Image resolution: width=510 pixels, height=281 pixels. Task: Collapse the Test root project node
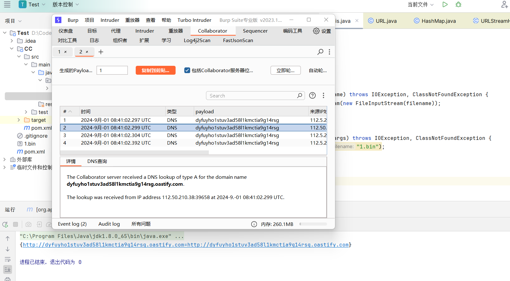point(5,33)
